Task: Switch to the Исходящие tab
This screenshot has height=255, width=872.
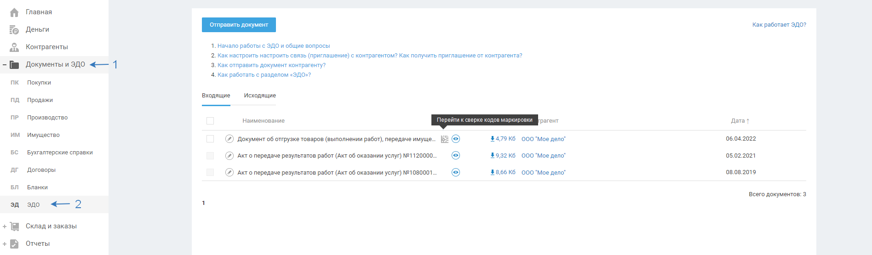Action: (260, 96)
